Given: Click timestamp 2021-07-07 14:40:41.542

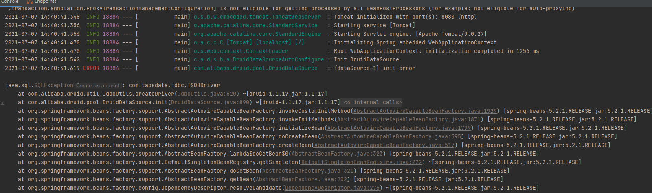Looking at the screenshot, I should click(42, 60).
